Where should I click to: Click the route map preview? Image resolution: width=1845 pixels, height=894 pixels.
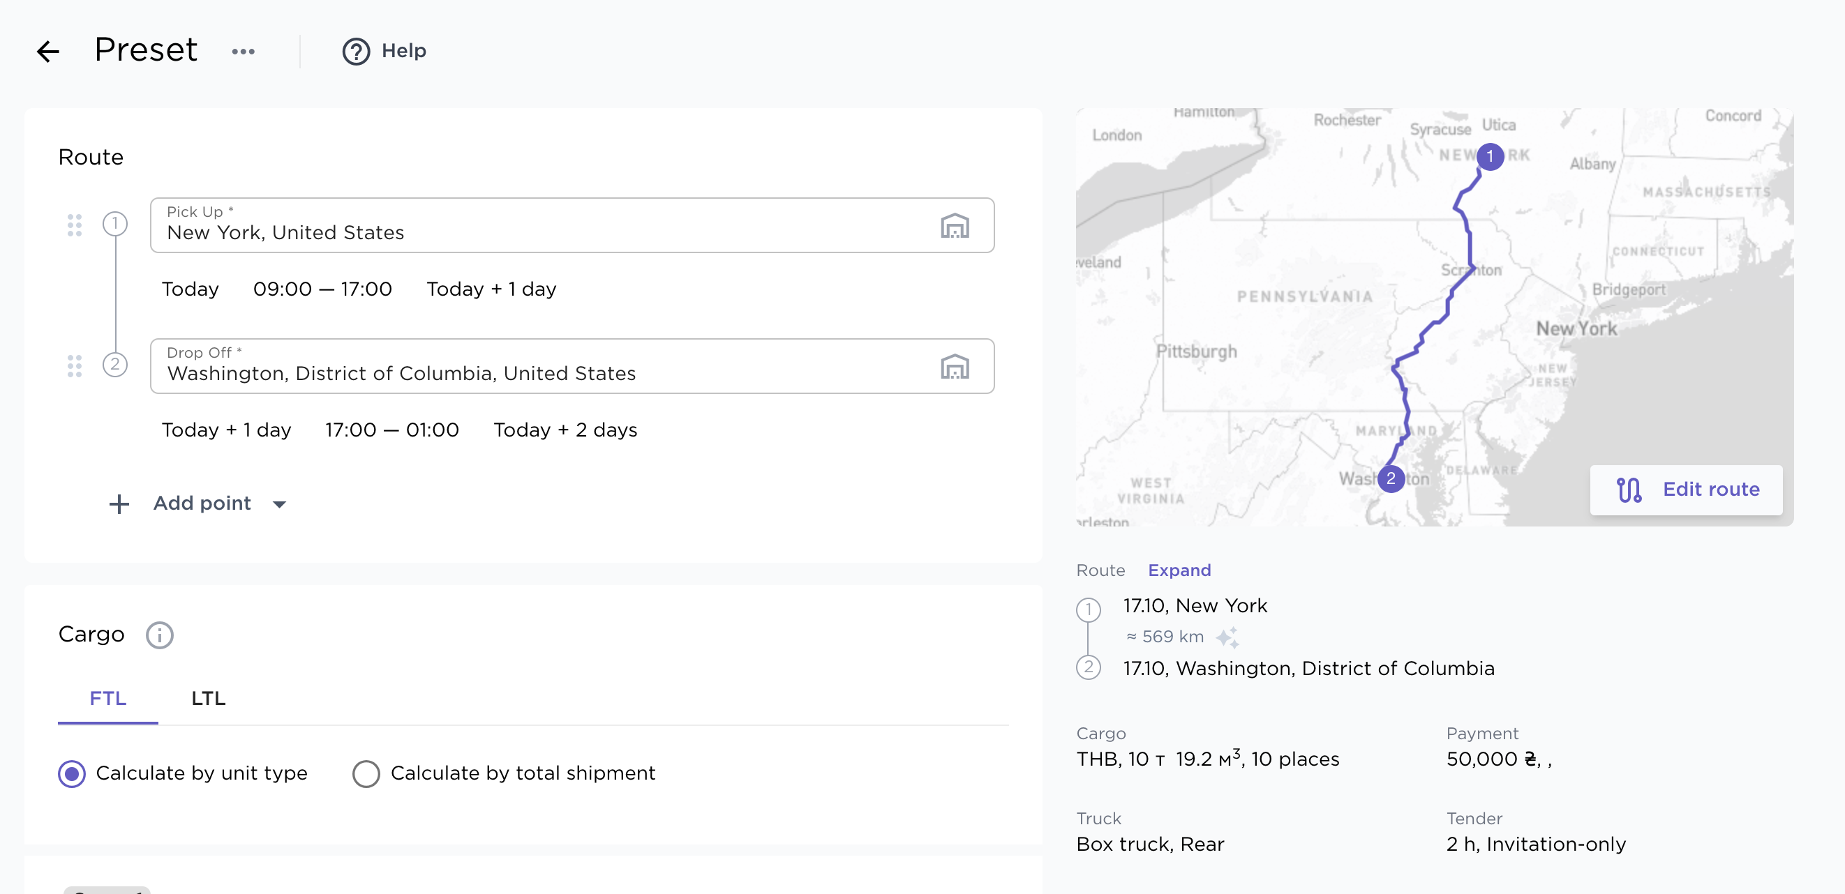tap(1434, 317)
